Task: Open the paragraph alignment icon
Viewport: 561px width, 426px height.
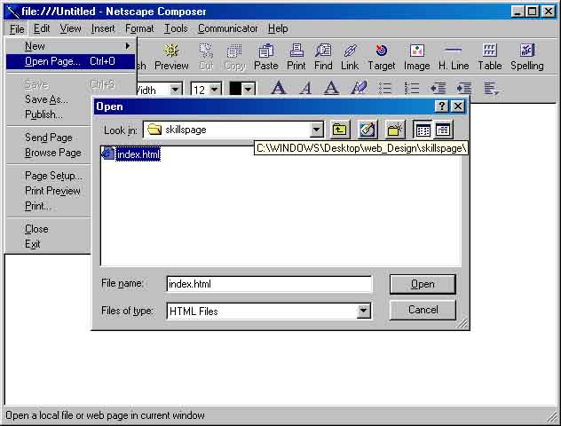Action: point(491,89)
